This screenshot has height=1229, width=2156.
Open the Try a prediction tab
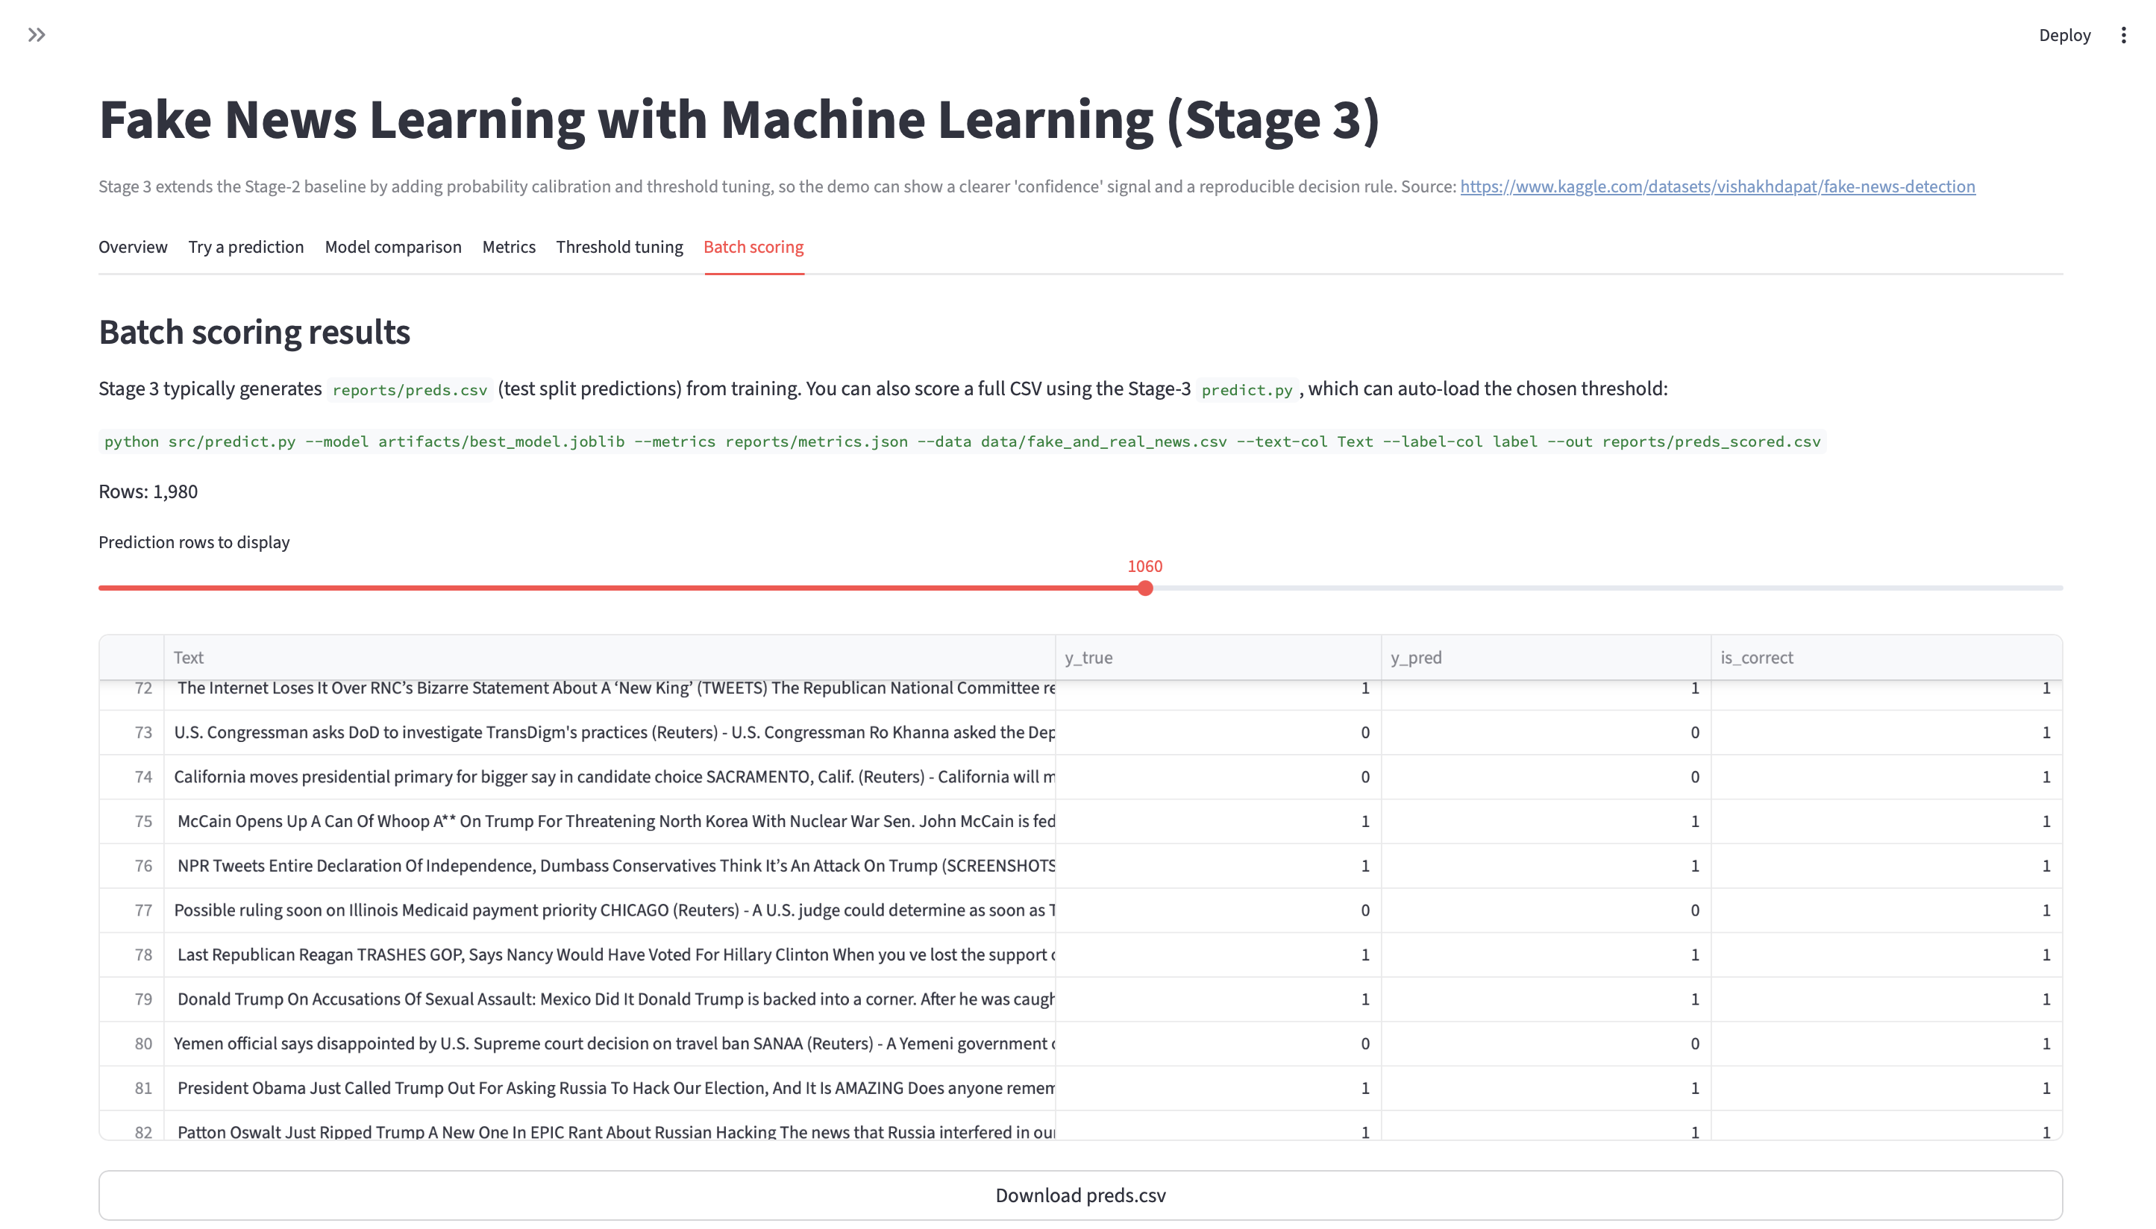(245, 247)
